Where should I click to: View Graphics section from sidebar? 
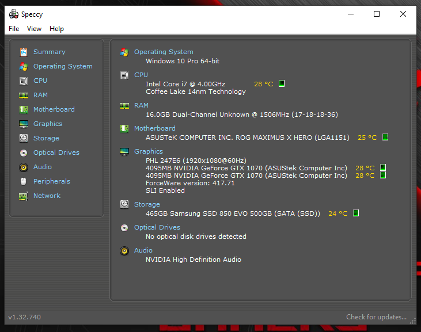pos(48,124)
